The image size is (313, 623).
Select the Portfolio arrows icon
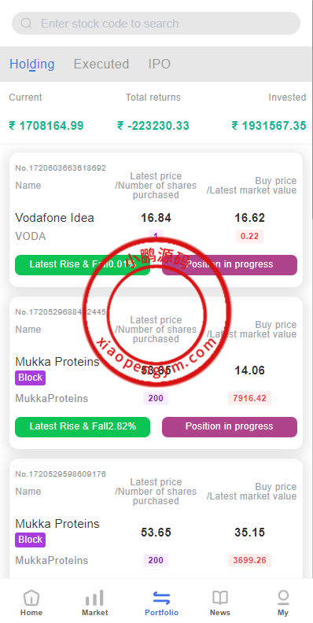point(161,598)
